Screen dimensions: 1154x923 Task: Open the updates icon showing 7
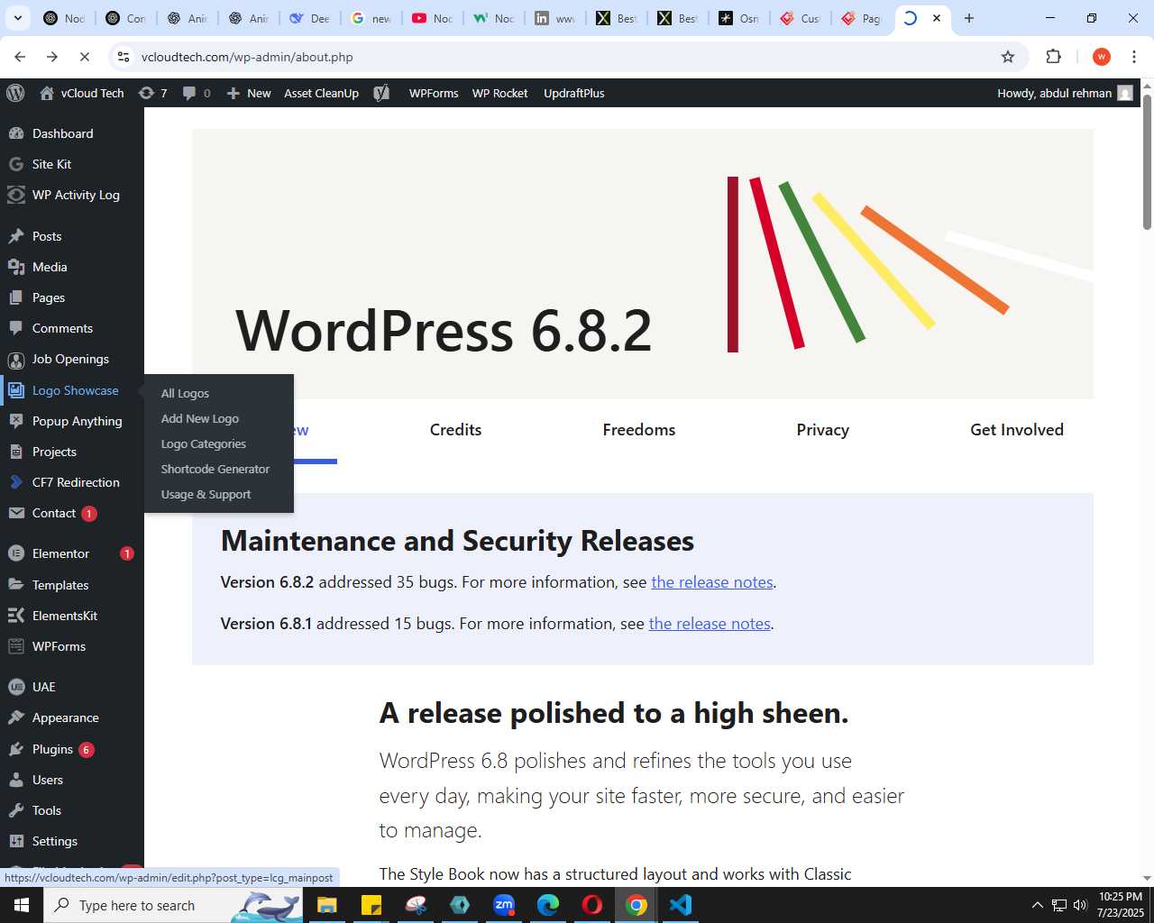[153, 93]
